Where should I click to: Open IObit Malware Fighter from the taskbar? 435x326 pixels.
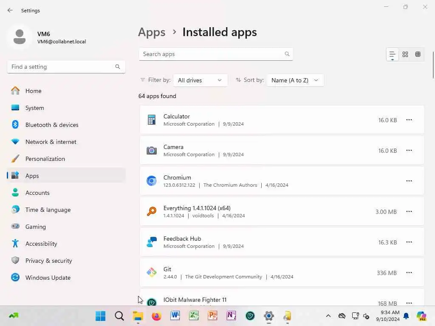(250, 316)
